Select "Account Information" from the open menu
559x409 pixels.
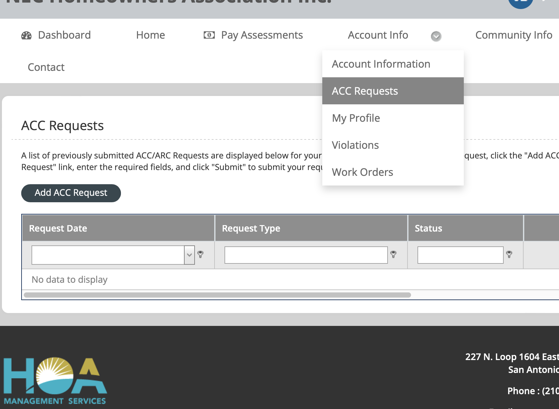point(381,64)
